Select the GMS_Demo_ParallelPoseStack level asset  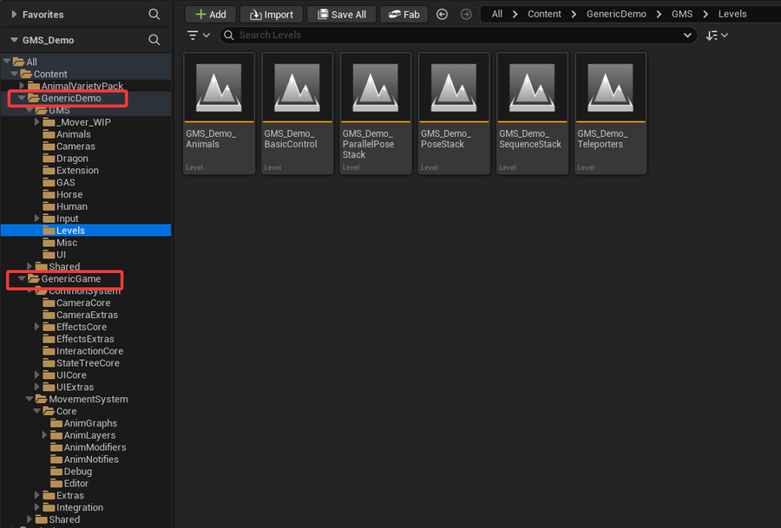pyautogui.click(x=376, y=114)
